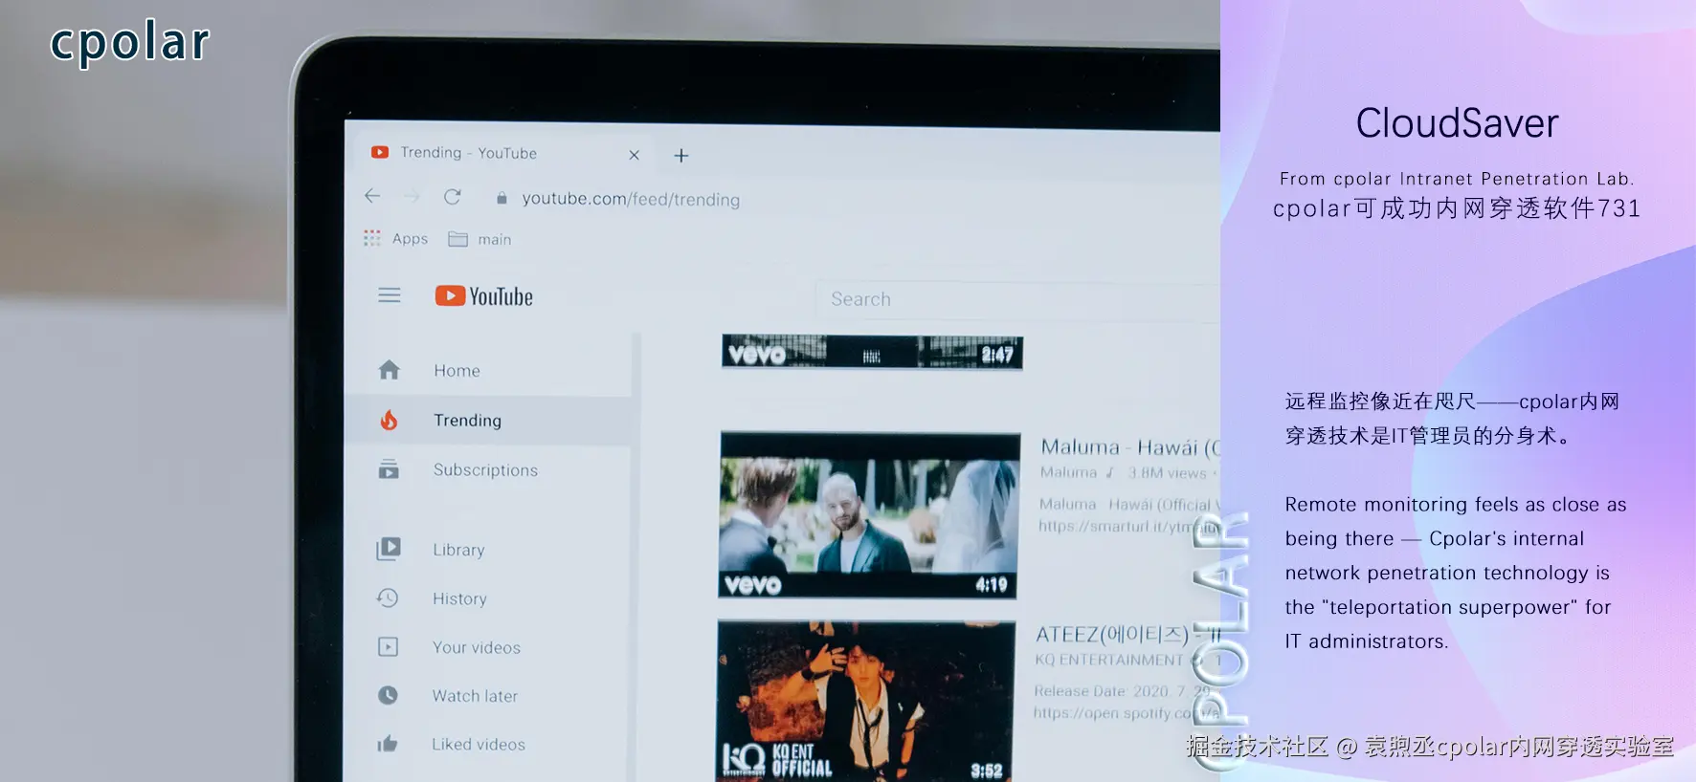Click the padlock icon in address bar
Screen dimensions: 1696x782
[502, 199]
